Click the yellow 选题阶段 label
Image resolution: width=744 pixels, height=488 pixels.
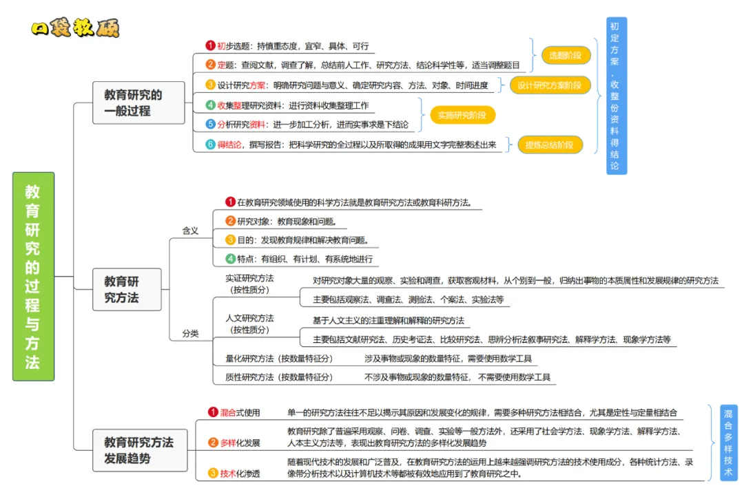[x=566, y=56]
